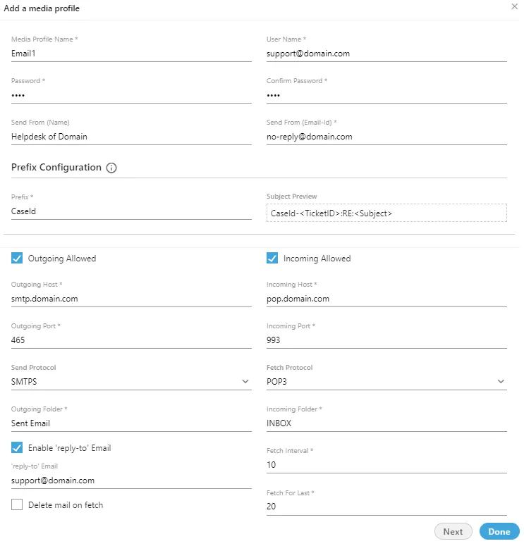The image size is (524, 546).
Task: Click the Prefix Configuration heading text
Action: (x=56, y=168)
